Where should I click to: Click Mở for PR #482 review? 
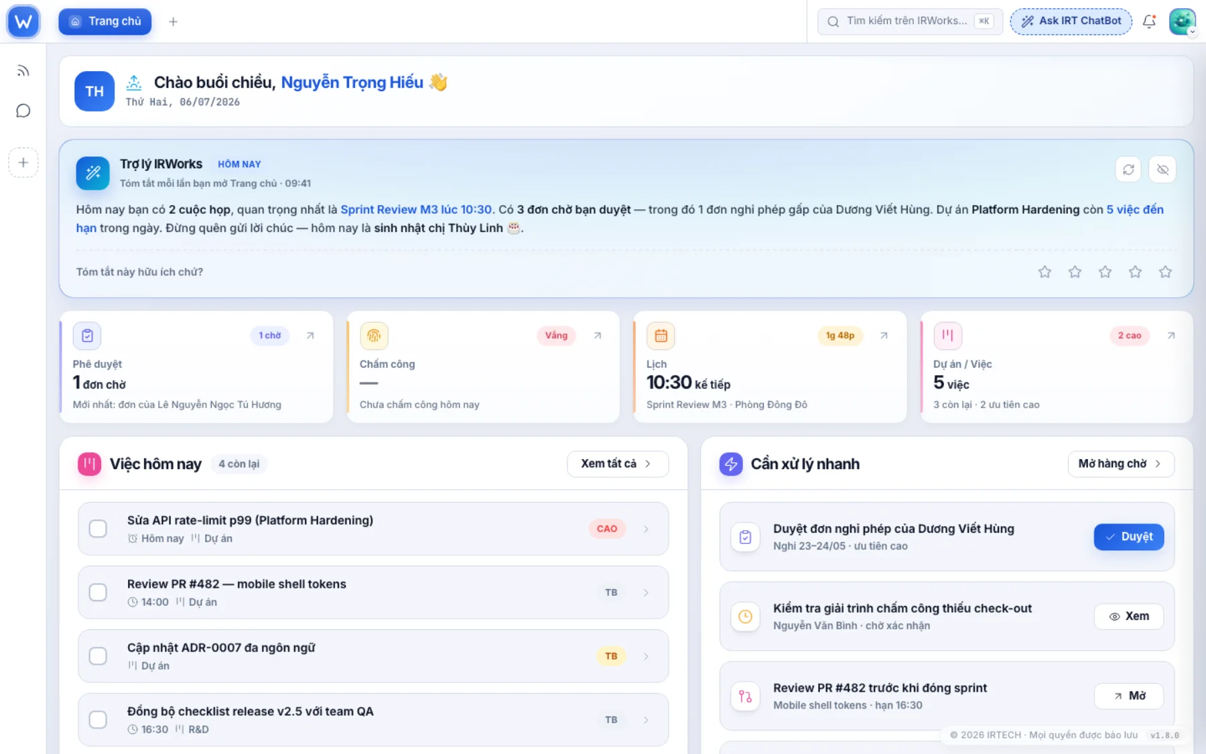point(1128,696)
